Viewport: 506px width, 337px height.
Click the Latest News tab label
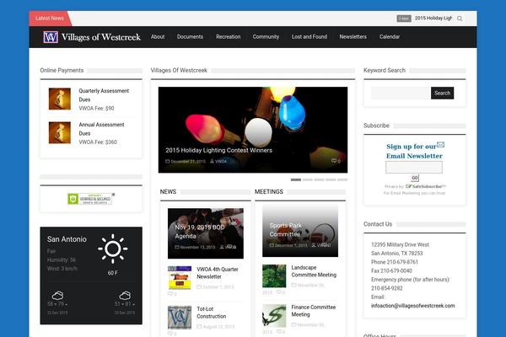50,19
